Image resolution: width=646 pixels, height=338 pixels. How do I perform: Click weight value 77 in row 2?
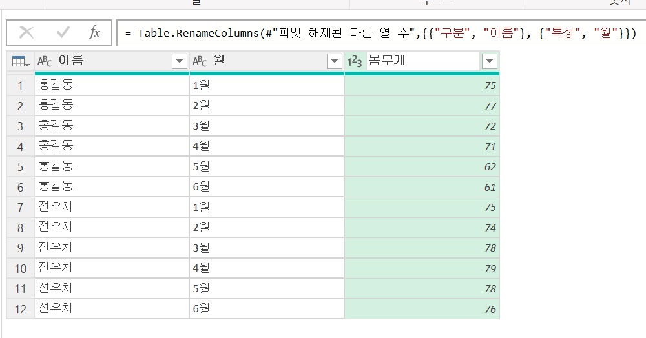422,106
